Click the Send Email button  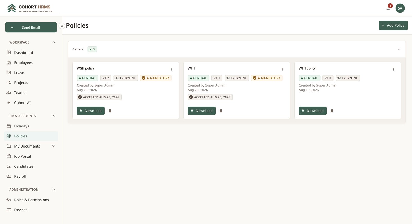tap(31, 27)
